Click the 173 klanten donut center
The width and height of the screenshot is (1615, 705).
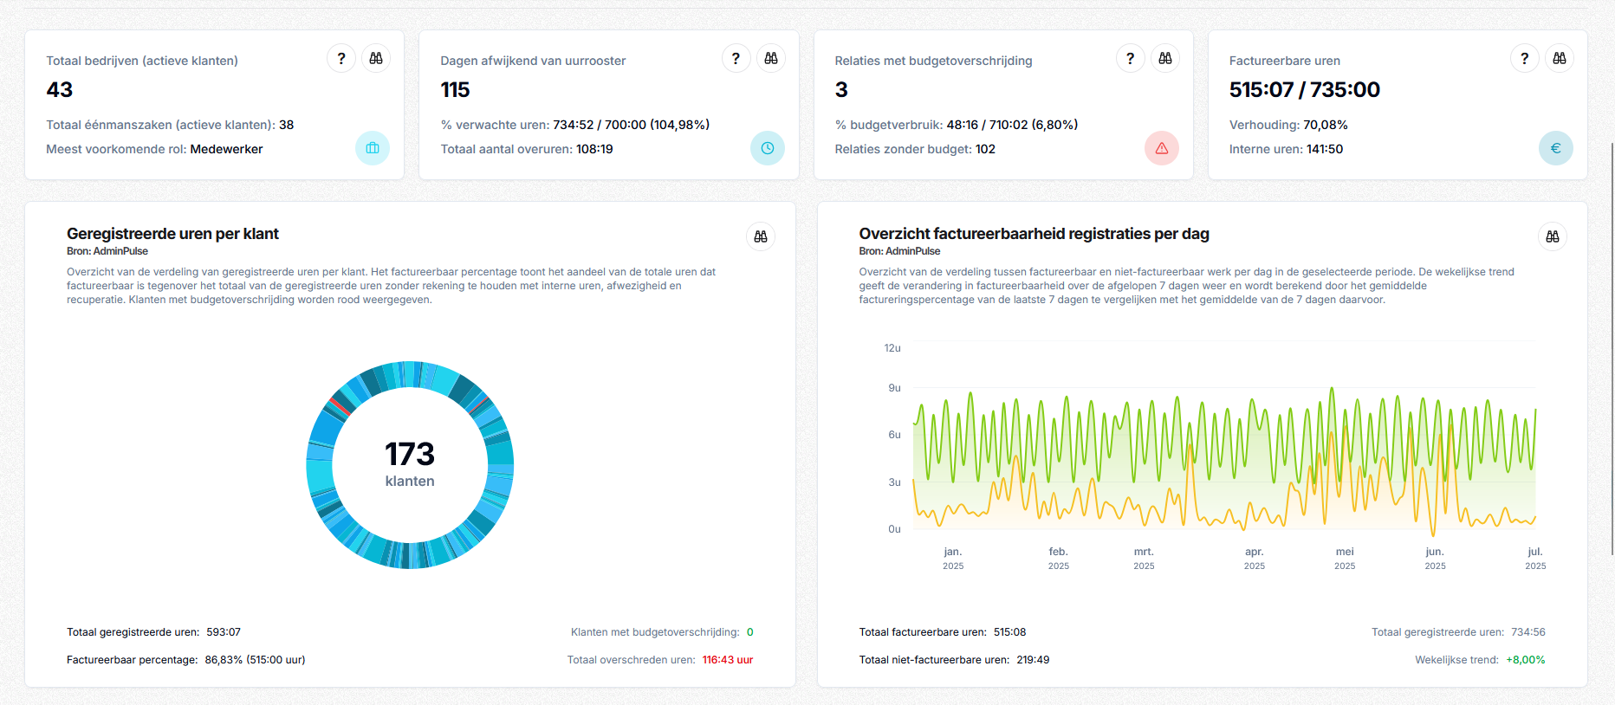410,464
